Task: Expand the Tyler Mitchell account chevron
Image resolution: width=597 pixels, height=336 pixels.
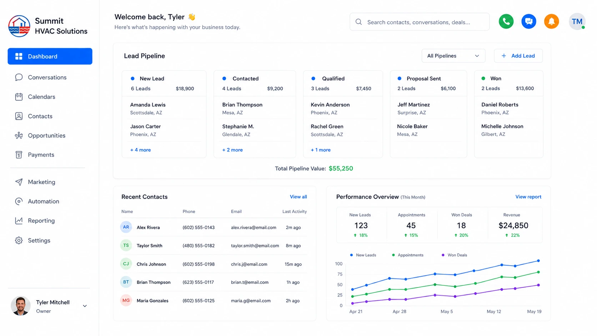Action: [85, 306]
